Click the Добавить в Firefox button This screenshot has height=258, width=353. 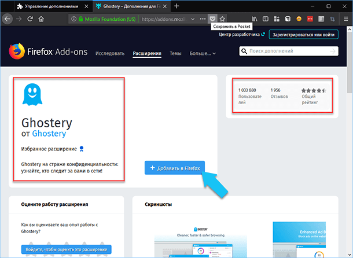tap(175, 168)
